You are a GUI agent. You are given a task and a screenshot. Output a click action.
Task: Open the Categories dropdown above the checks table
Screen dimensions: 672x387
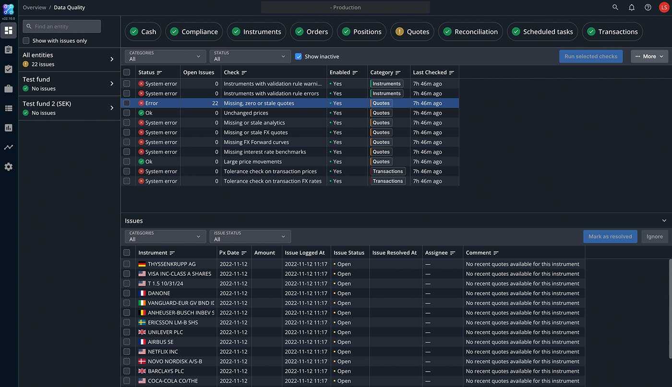[165, 56]
